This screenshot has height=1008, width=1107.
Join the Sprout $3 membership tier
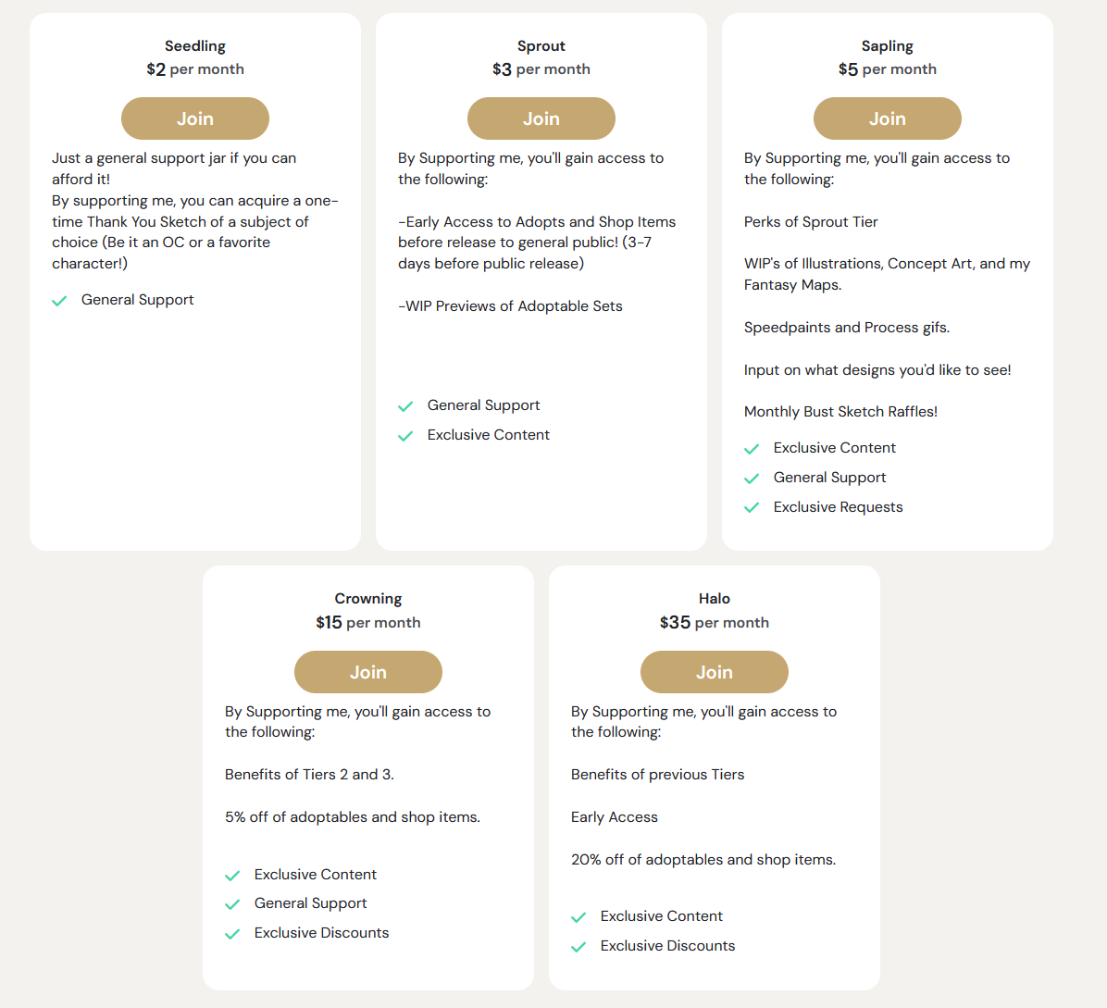coord(541,118)
